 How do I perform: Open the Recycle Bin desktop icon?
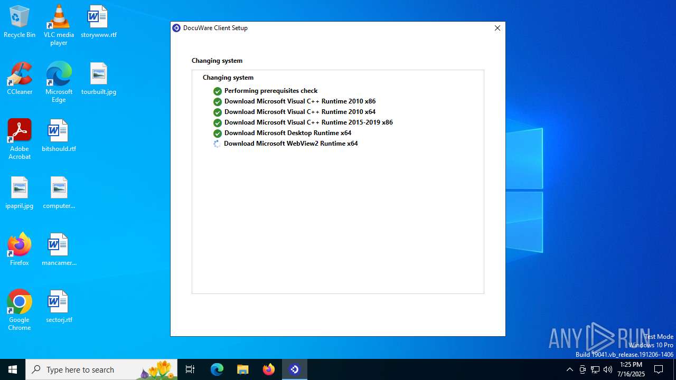(20, 22)
